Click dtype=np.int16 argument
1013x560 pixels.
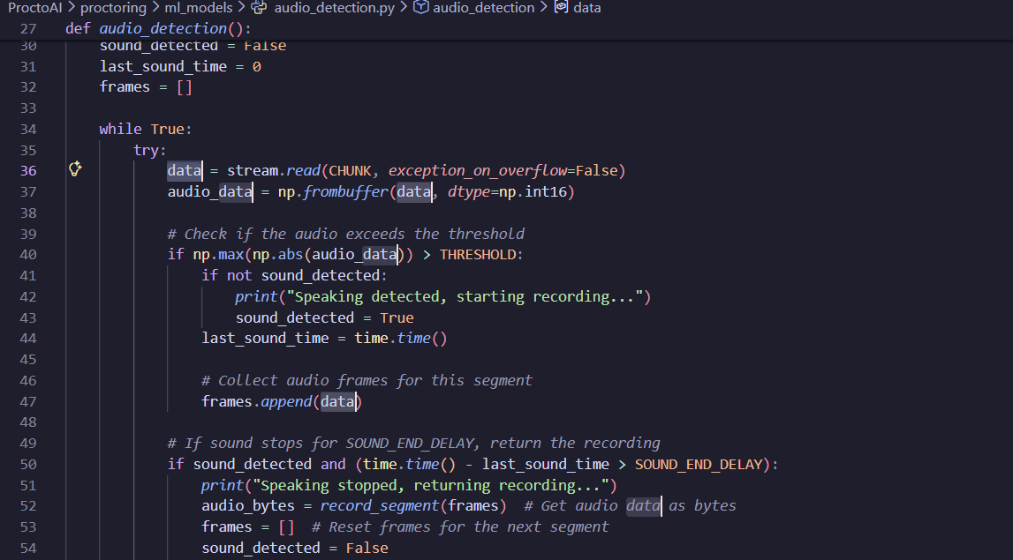tap(507, 191)
